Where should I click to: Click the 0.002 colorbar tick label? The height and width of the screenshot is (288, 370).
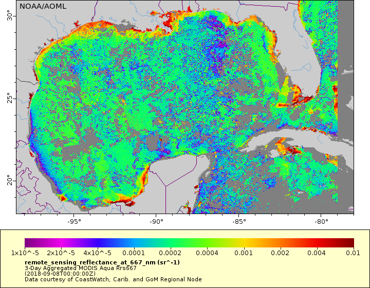(280, 253)
